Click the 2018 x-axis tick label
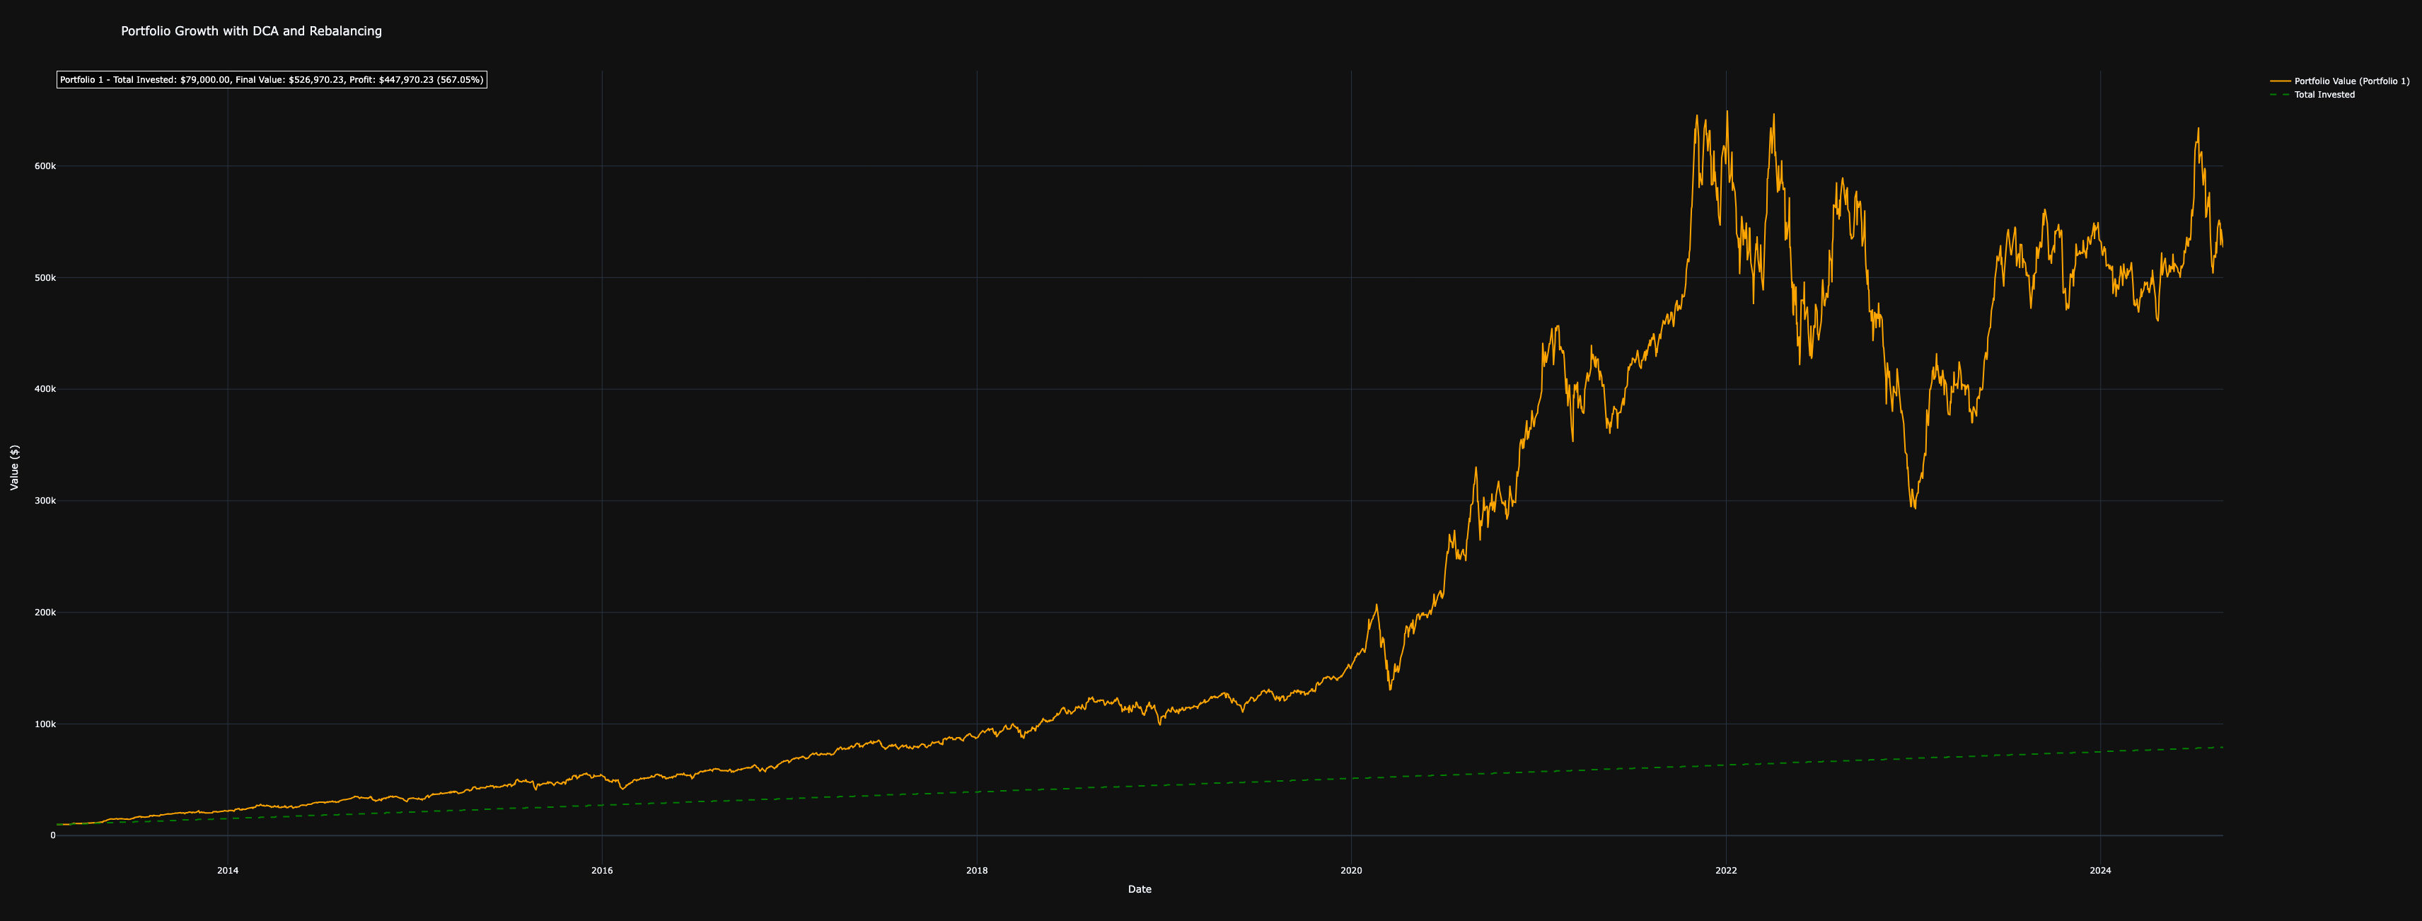The height and width of the screenshot is (921, 2422). (x=977, y=871)
